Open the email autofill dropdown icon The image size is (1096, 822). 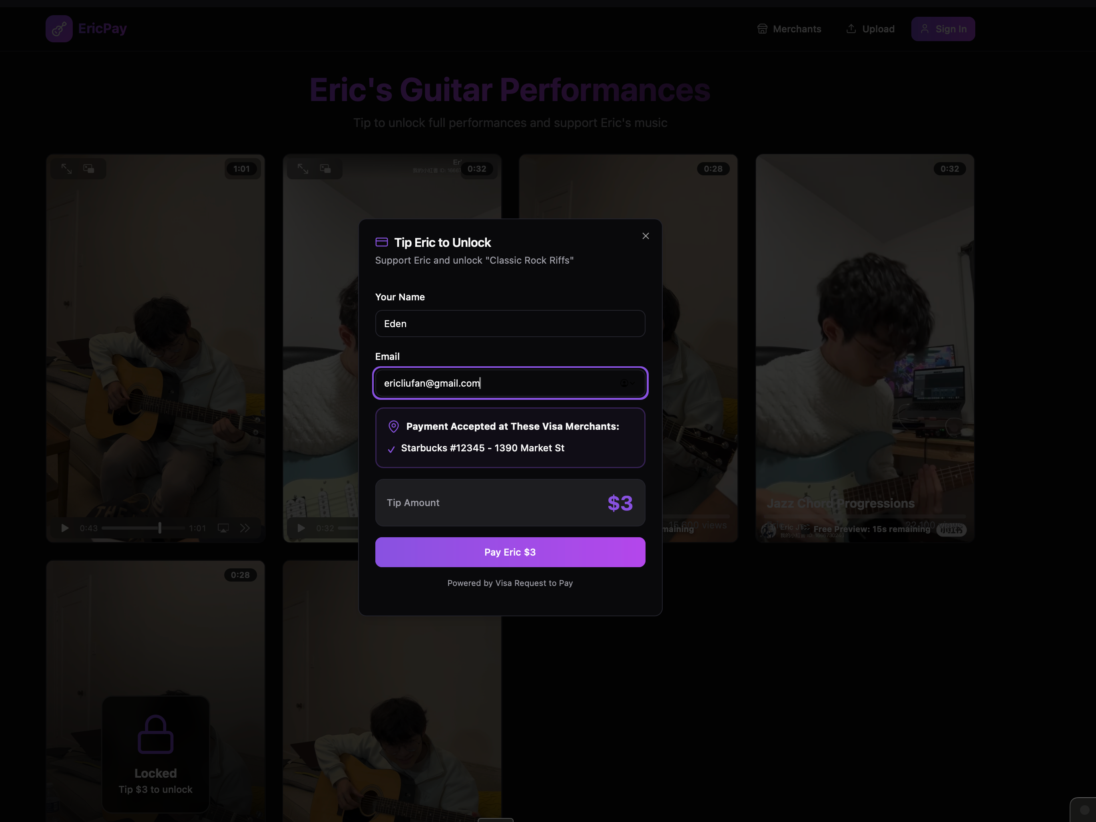(627, 383)
